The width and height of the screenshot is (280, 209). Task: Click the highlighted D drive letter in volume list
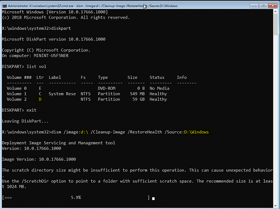tap(40, 99)
